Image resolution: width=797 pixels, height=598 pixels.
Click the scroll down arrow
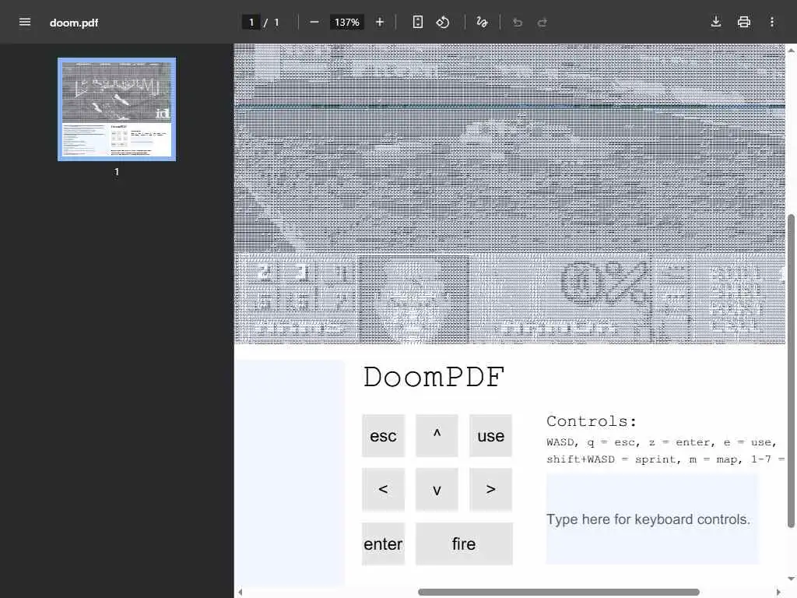(x=791, y=579)
